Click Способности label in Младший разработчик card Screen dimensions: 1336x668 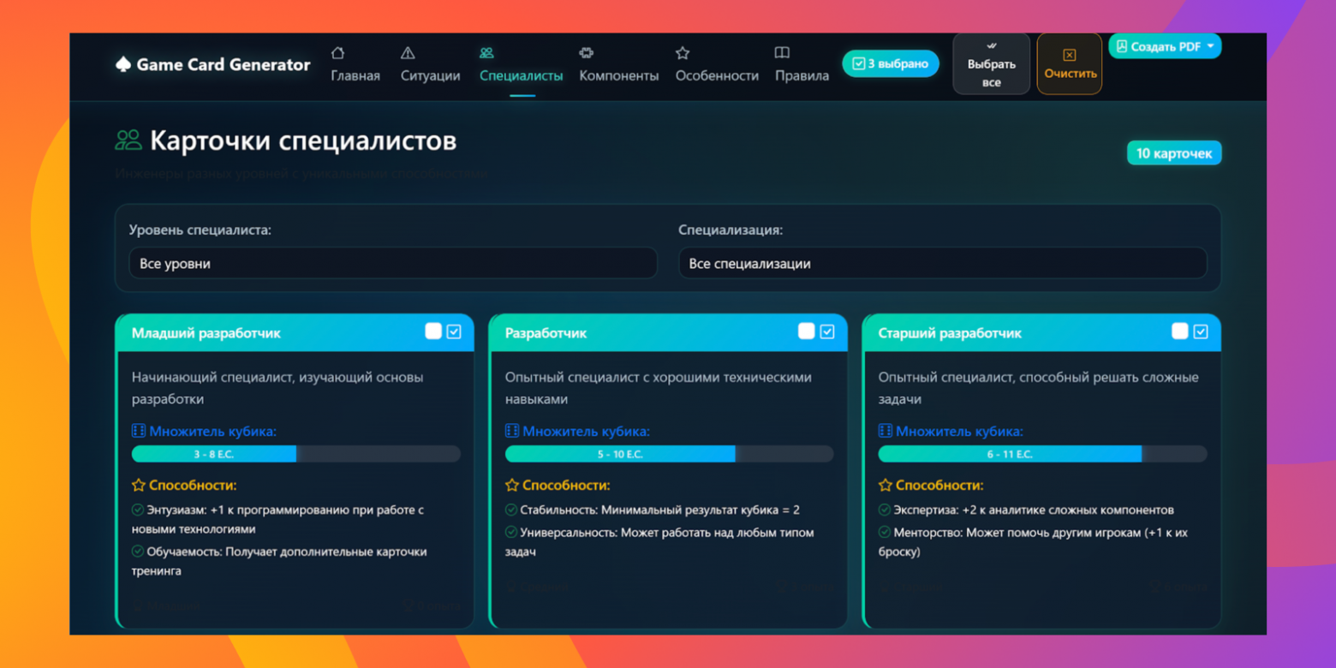click(193, 486)
